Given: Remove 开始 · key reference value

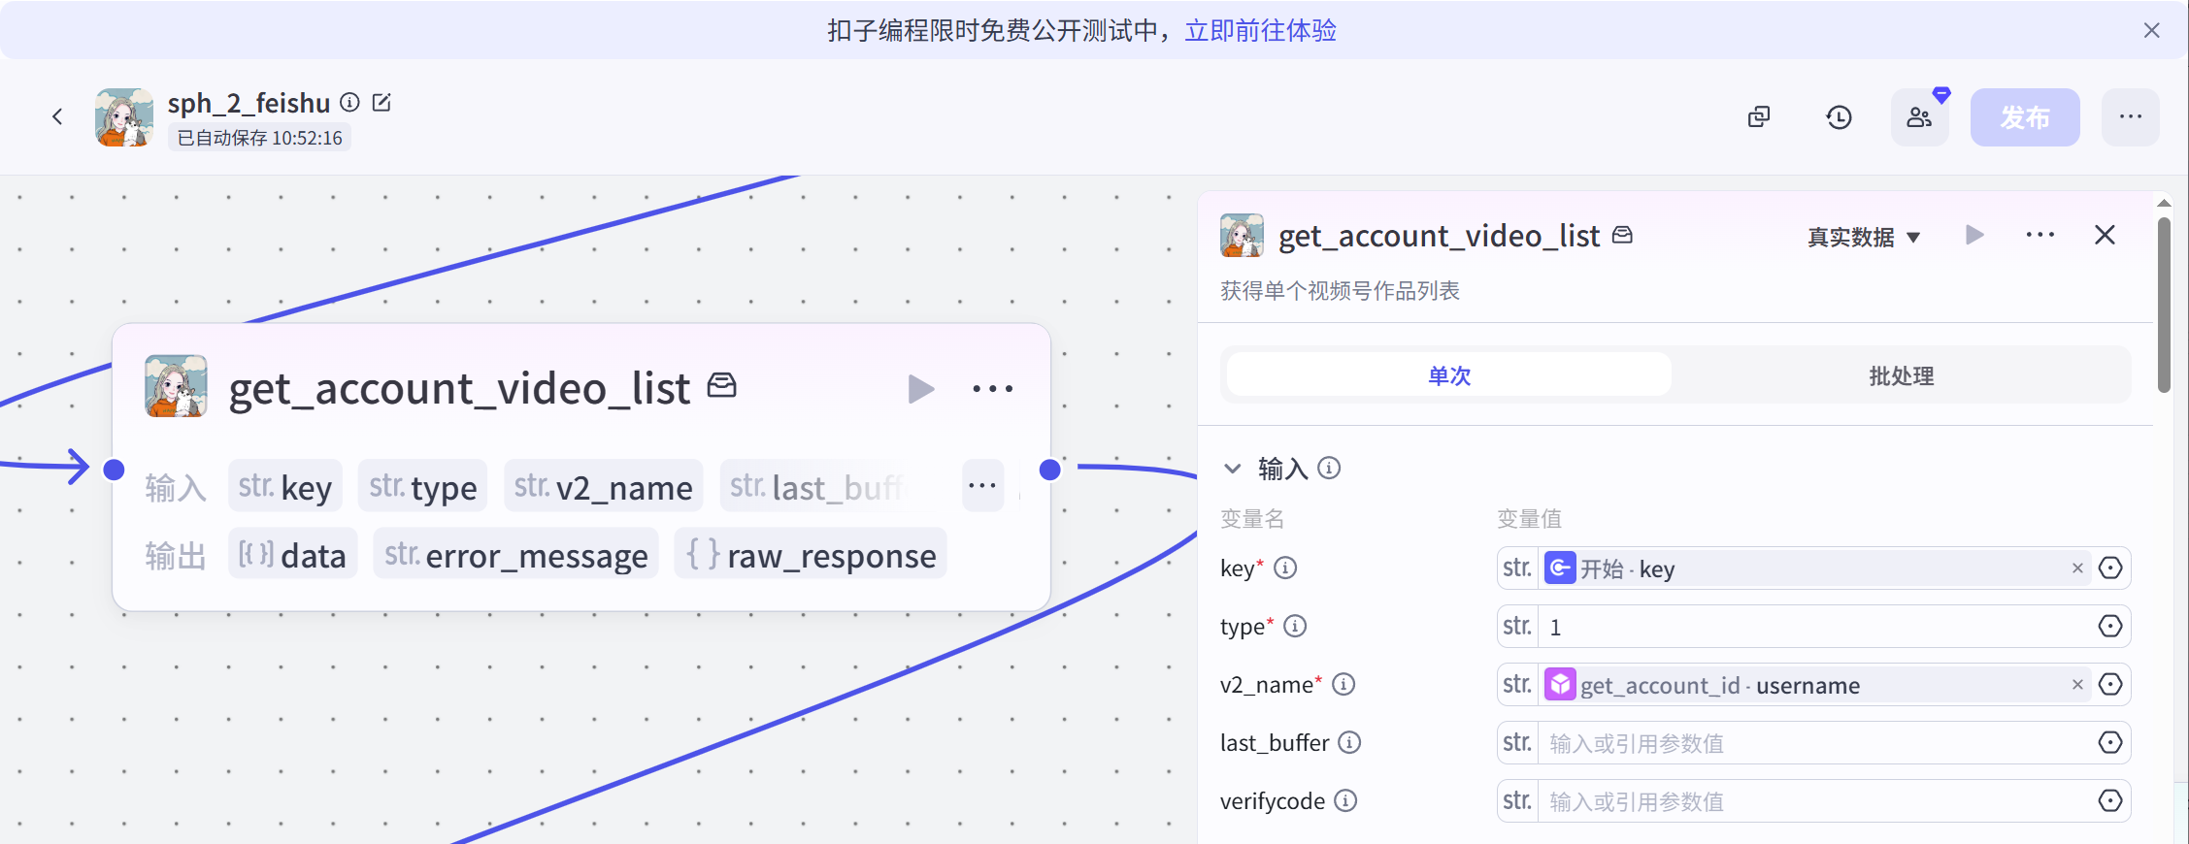Looking at the screenshot, I should point(2077,568).
